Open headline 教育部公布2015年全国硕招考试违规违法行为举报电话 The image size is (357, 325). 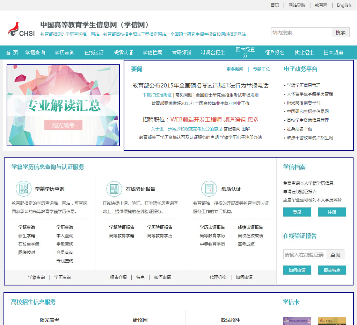pos(201,85)
